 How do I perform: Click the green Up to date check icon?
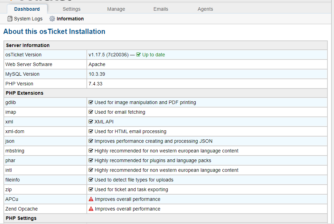point(139,55)
